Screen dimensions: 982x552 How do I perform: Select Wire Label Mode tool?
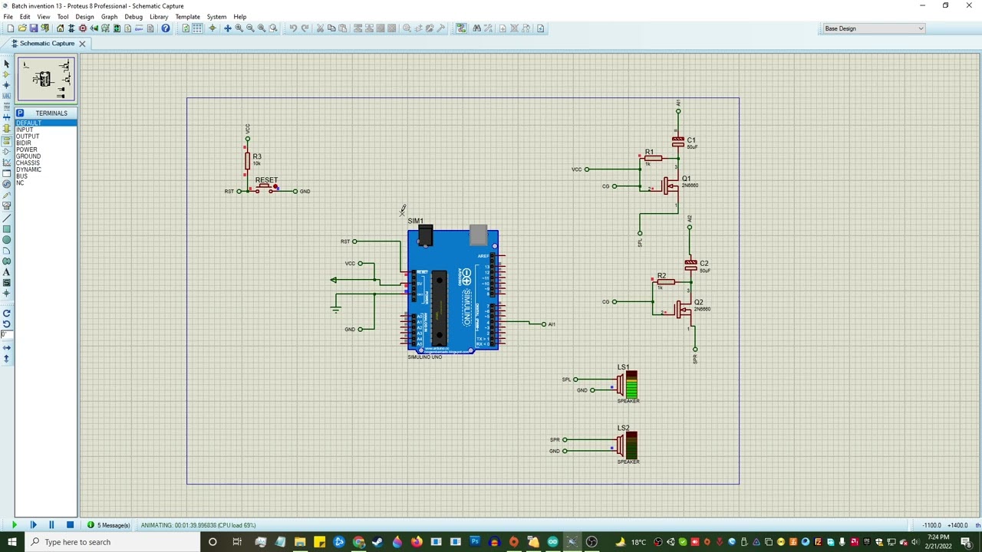[7, 96]
